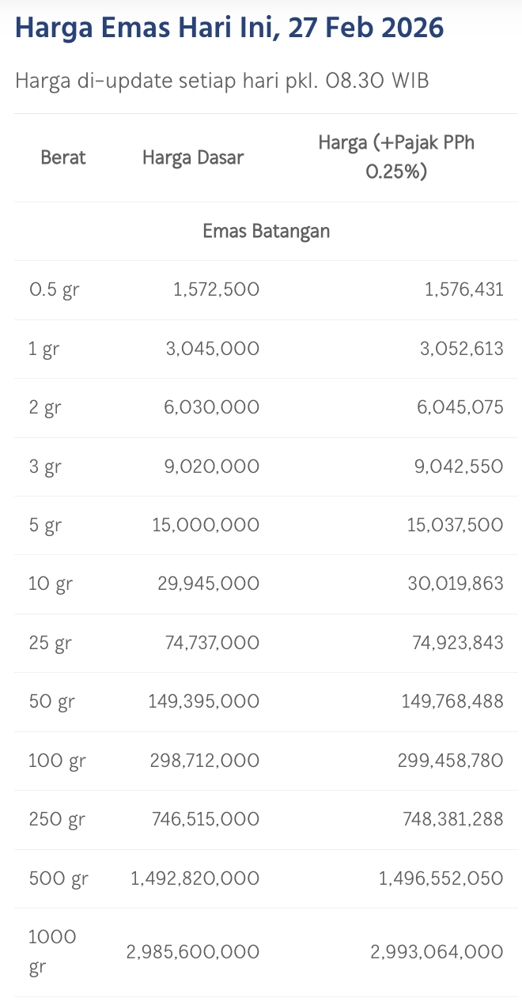Click taxed price 2,993,064,000 for 1000 gr

[437, 953]
